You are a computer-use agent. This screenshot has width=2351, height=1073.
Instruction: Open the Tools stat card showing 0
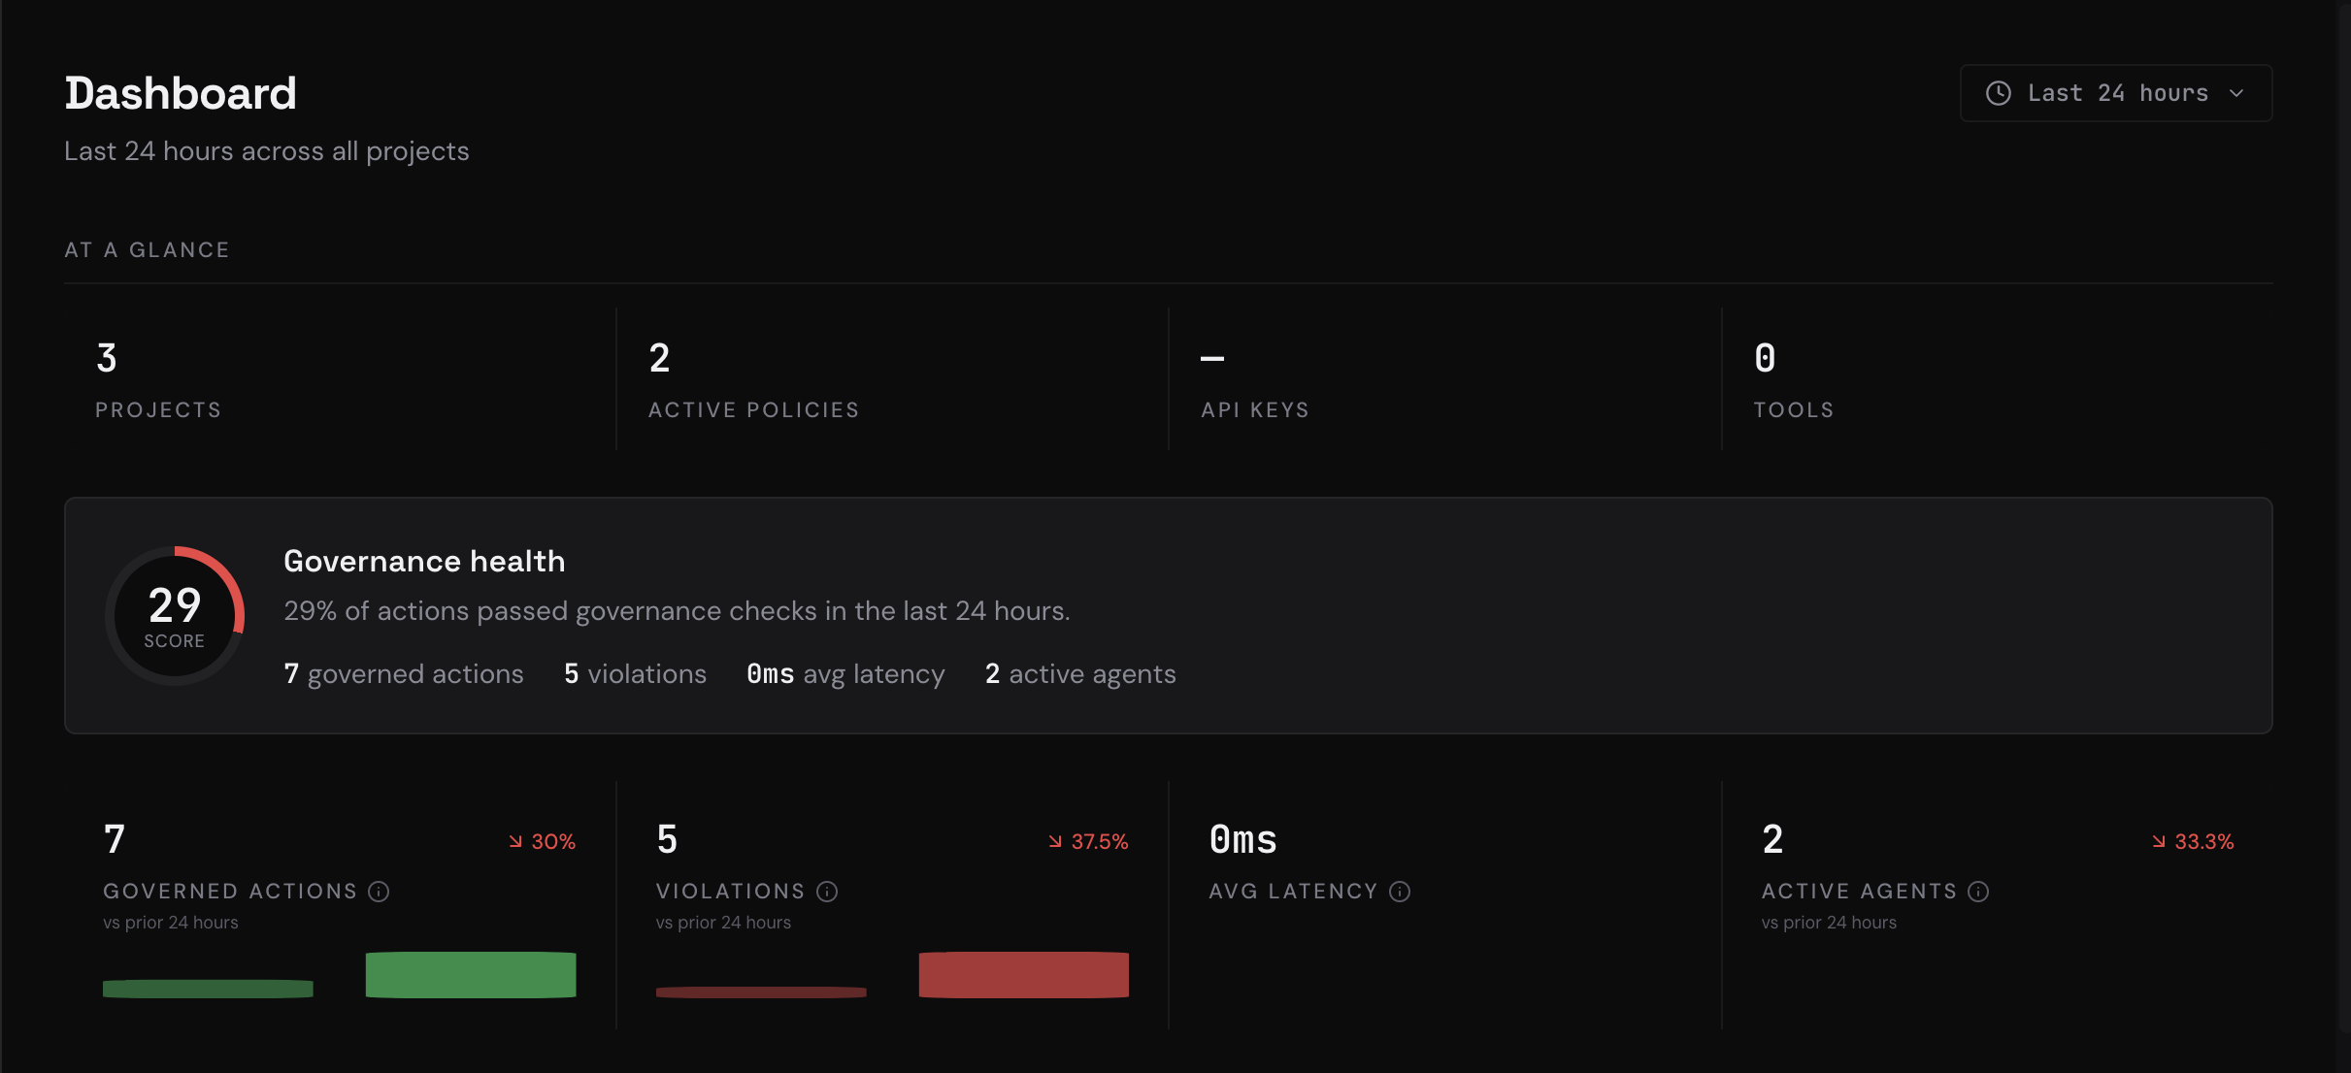tap(1998, 379)
